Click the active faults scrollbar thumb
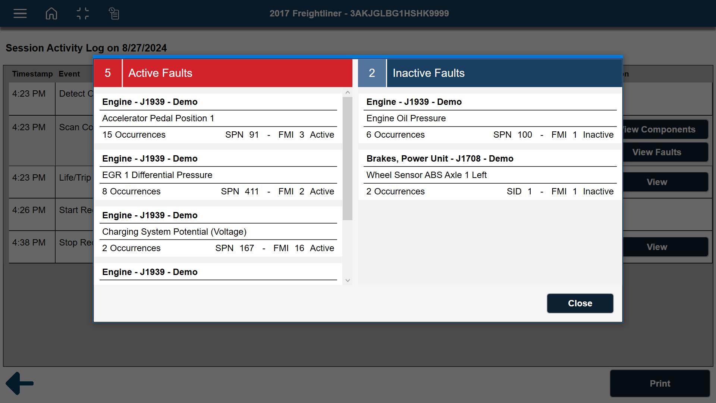 coord(347,158)
